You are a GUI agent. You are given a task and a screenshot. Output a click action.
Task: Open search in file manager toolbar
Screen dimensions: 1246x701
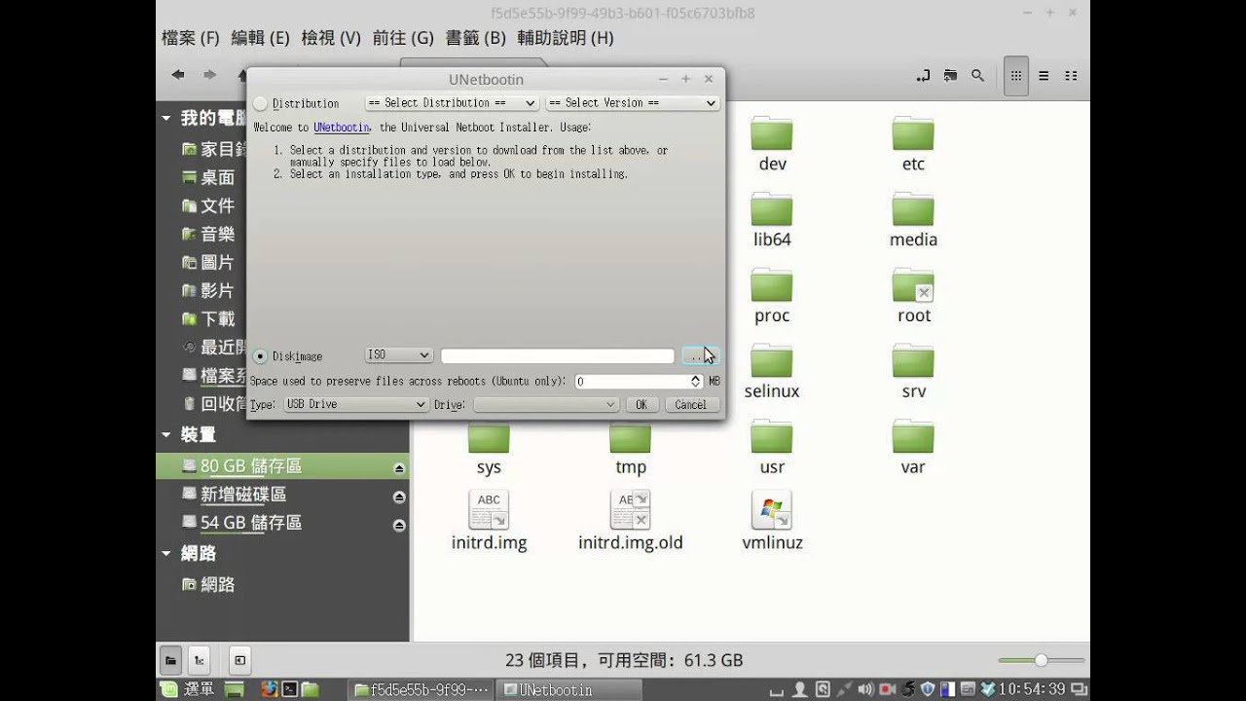click(x=978, y=76)
